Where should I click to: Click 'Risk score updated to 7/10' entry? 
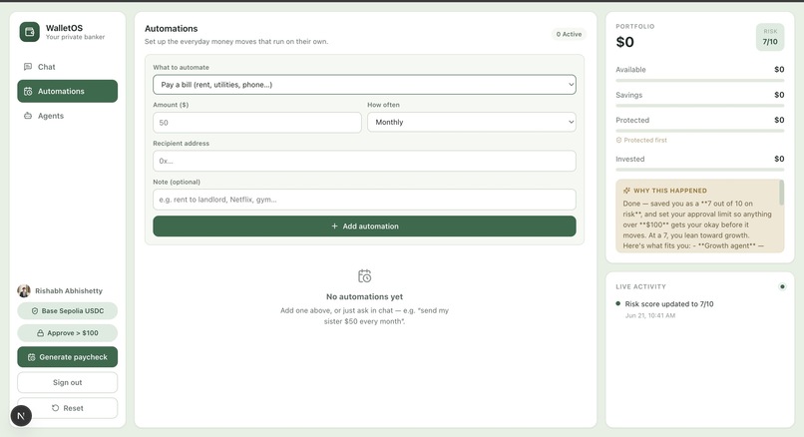669,303
